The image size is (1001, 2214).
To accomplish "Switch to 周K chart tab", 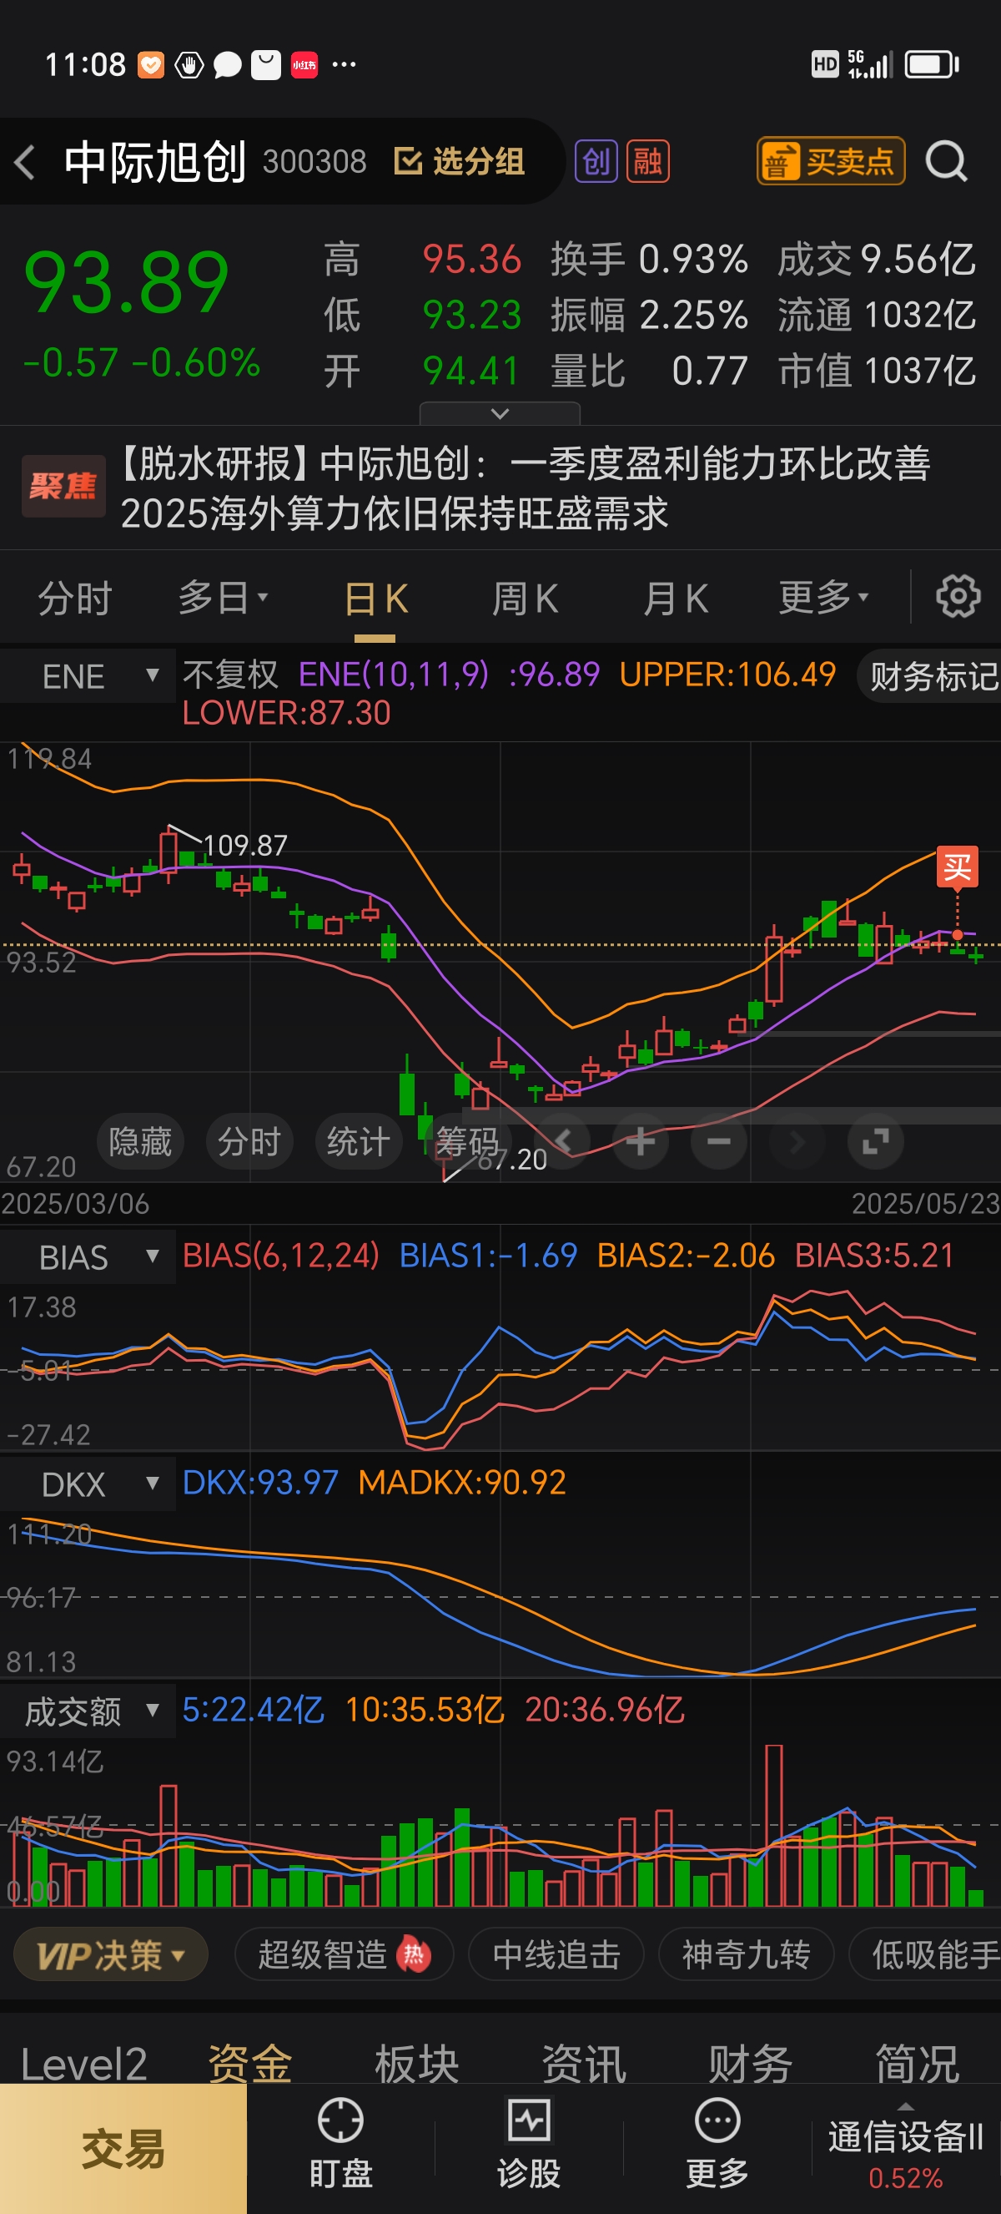I will coord(526,599).
